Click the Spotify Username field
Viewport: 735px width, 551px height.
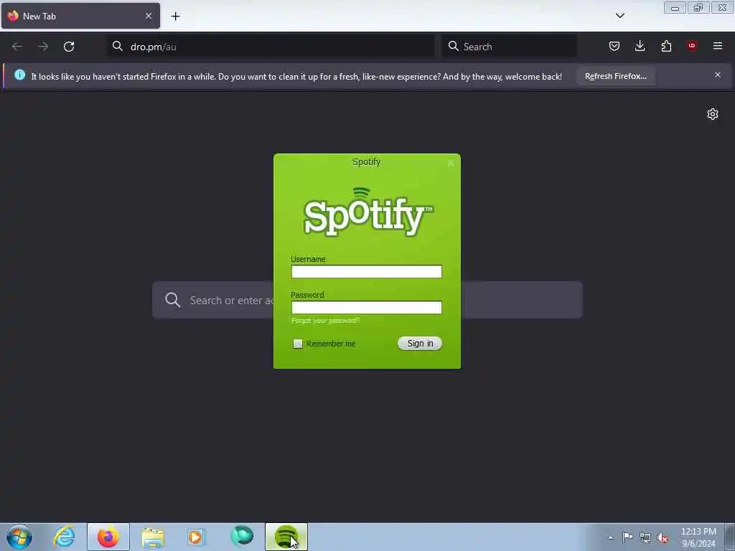(367, 271)
